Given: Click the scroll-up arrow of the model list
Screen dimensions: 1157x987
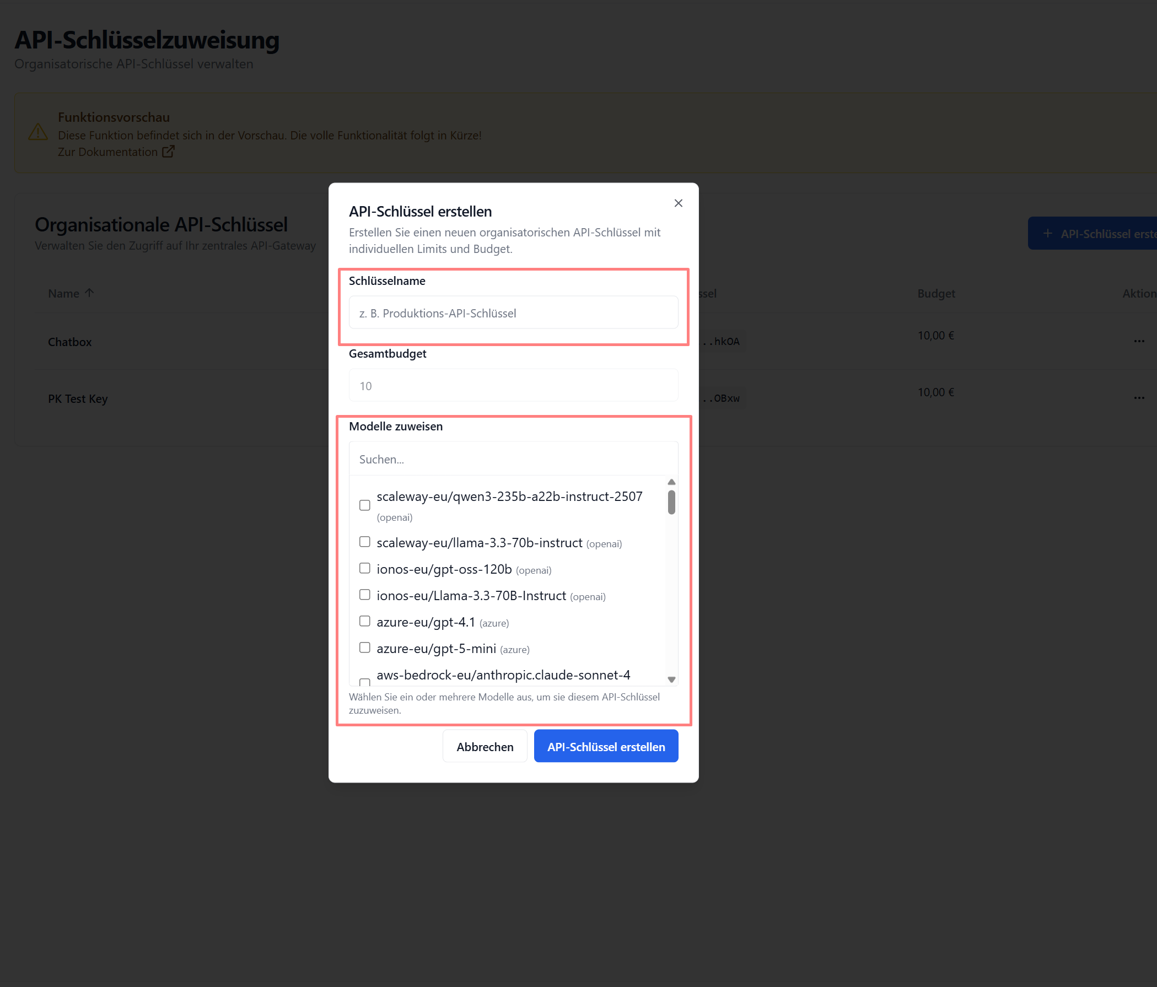Looking at the screenshot, I should click(x=672, y=482).
